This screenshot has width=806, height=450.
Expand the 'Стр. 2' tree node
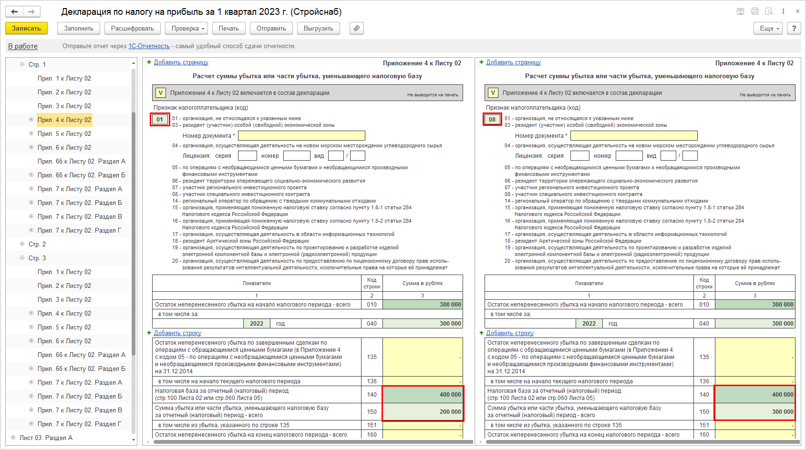pyautogui.click(x=22, y=244)
